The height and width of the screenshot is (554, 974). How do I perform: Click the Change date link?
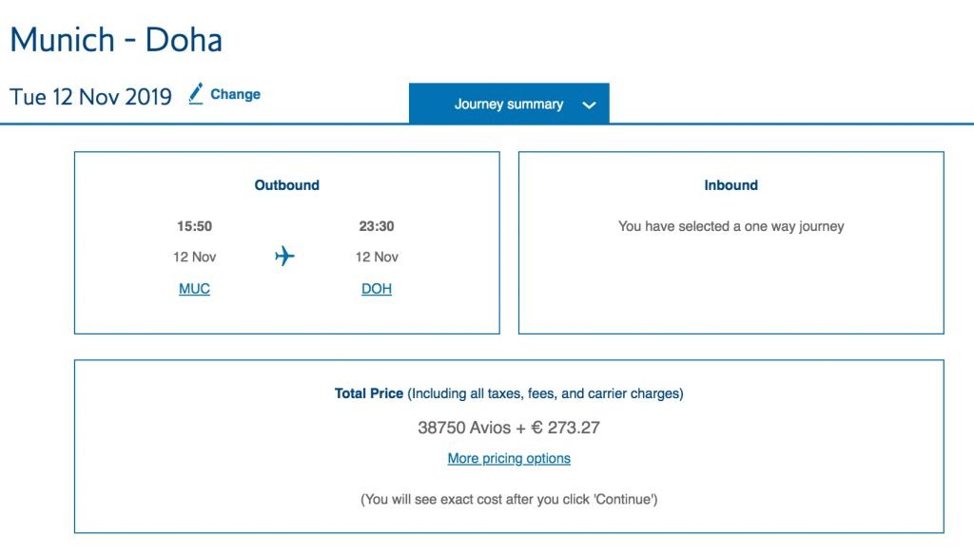click(x=236, y=94)
